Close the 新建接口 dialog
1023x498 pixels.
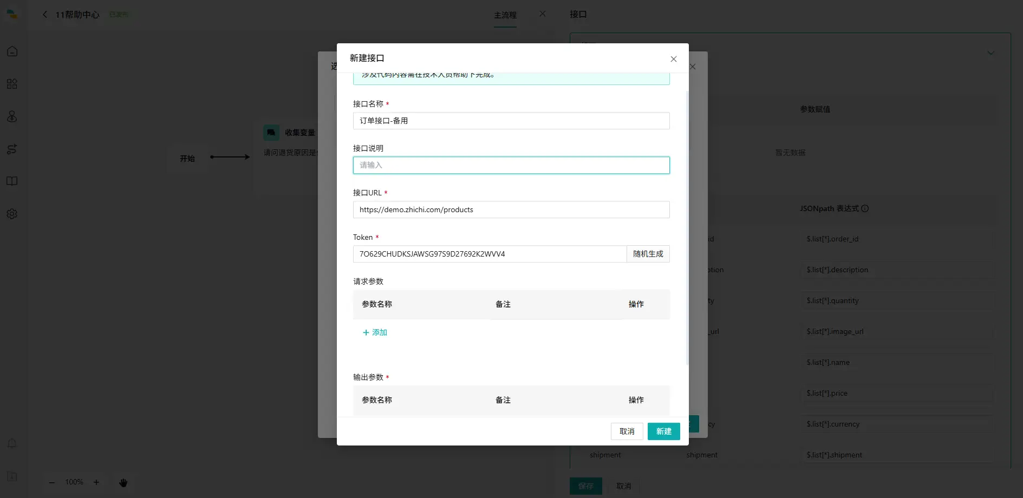[673, 59]
